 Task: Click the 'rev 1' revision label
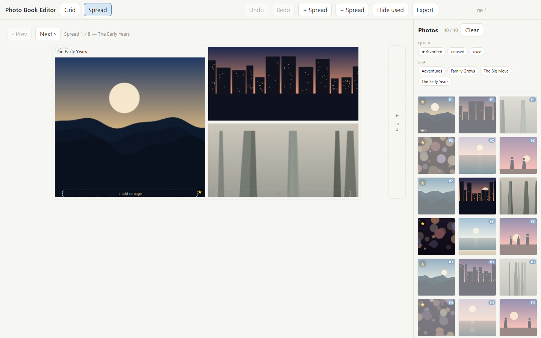tap(482, 10)
